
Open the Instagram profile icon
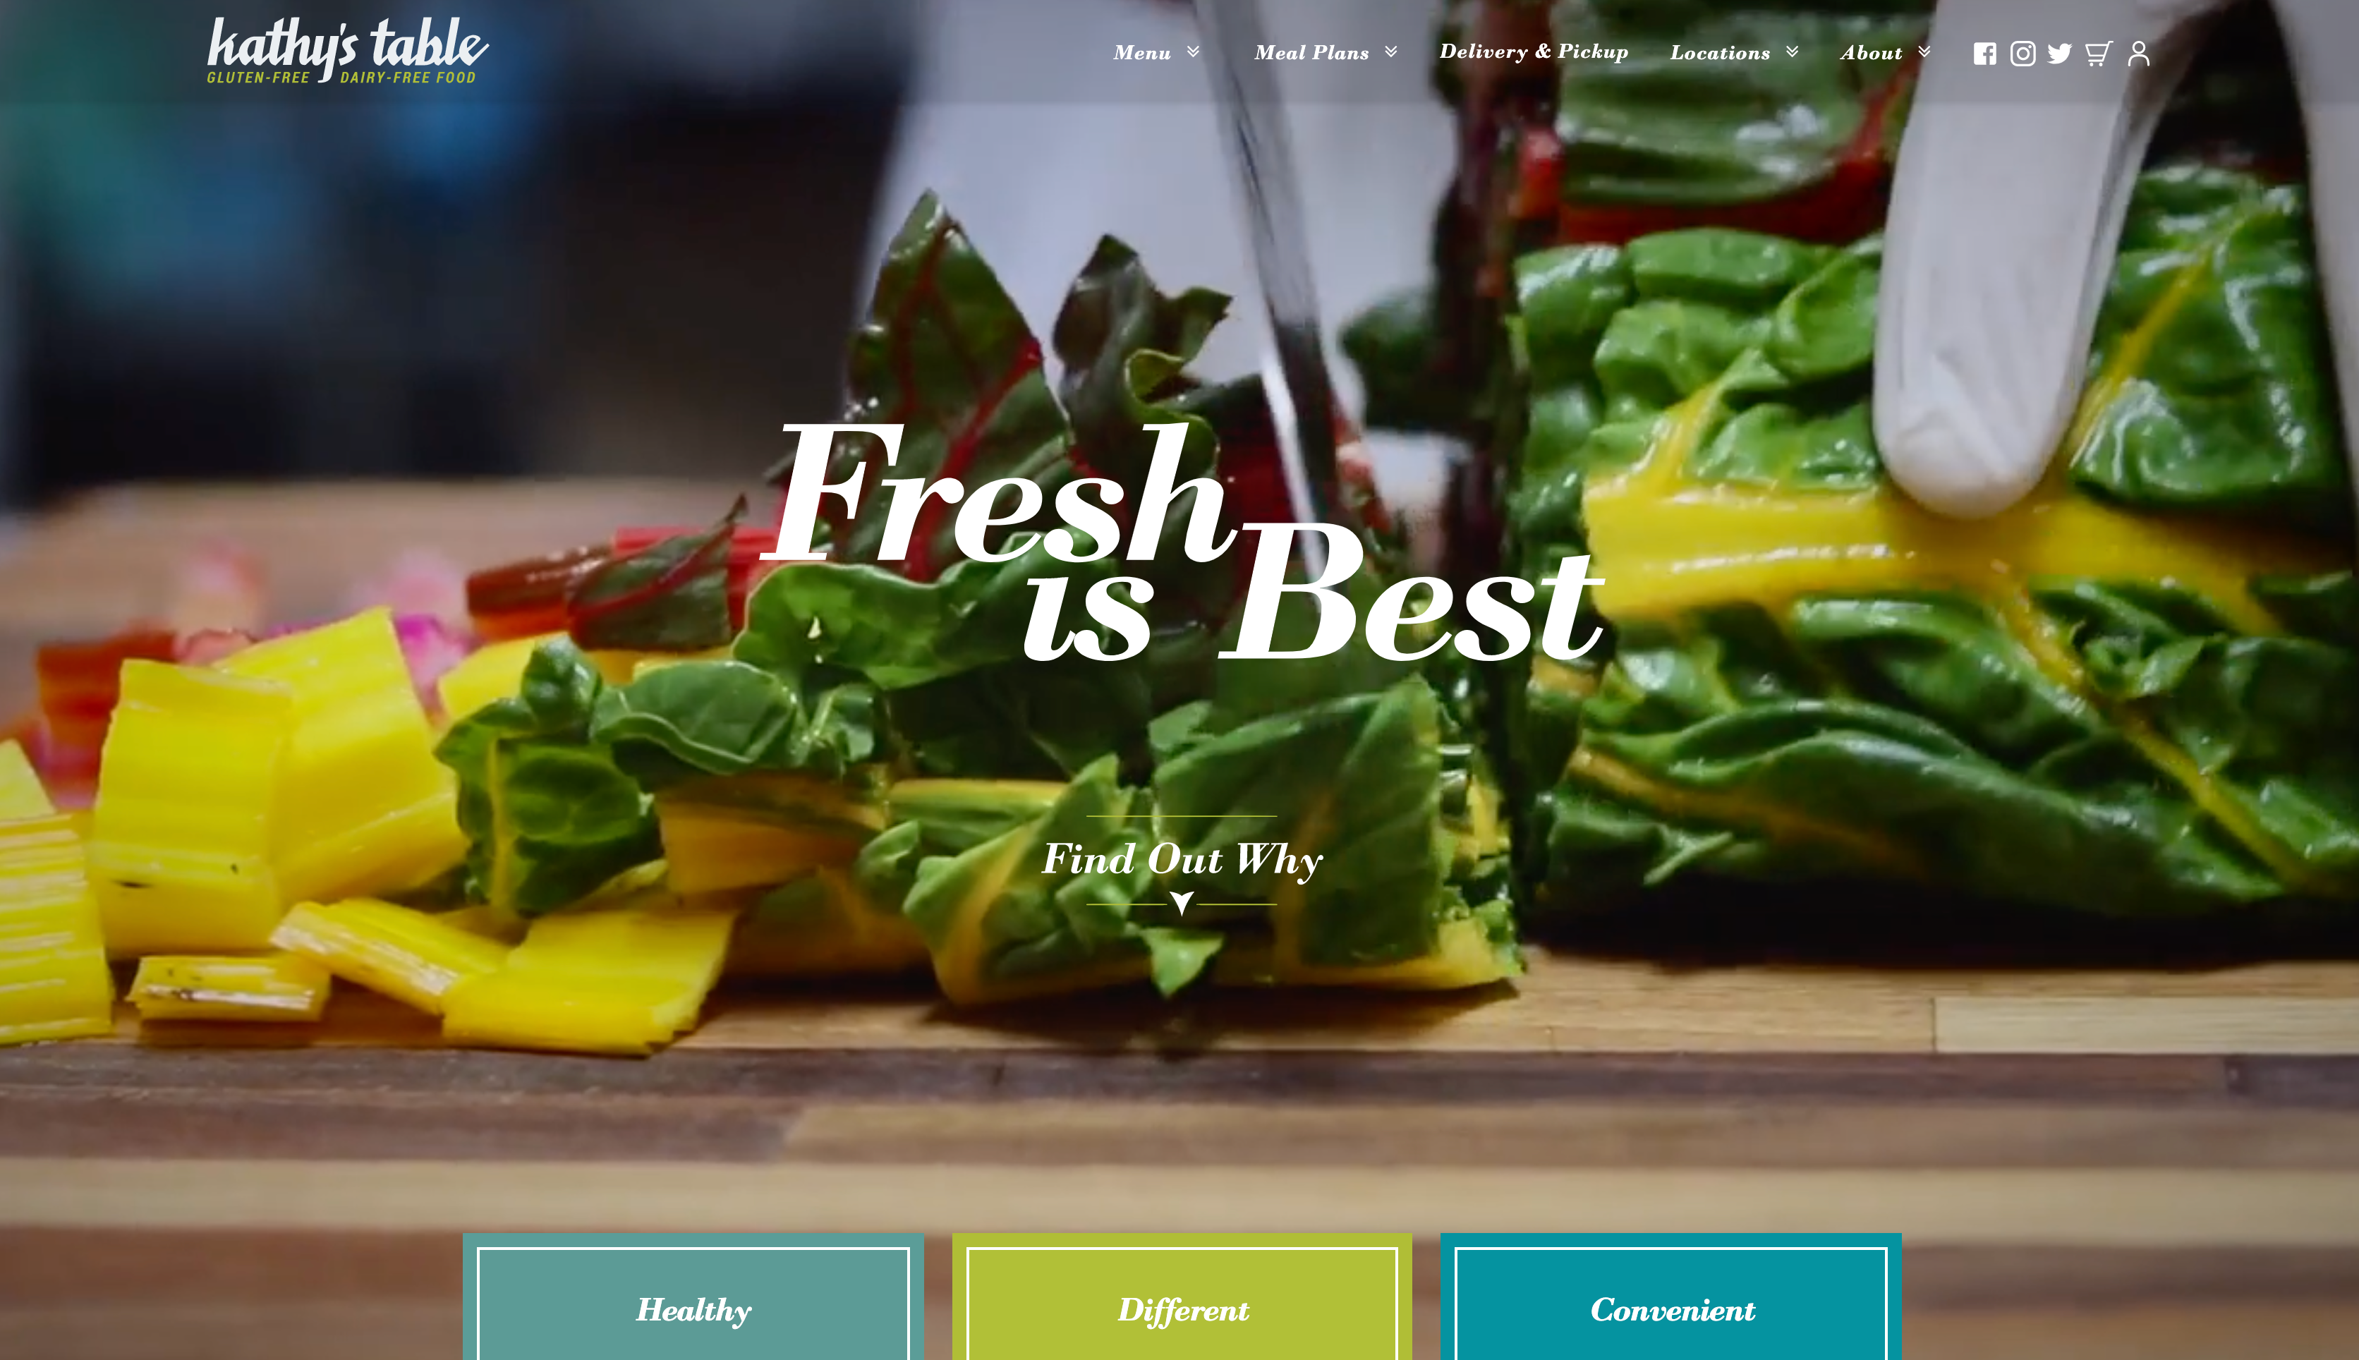point(2023,53)
